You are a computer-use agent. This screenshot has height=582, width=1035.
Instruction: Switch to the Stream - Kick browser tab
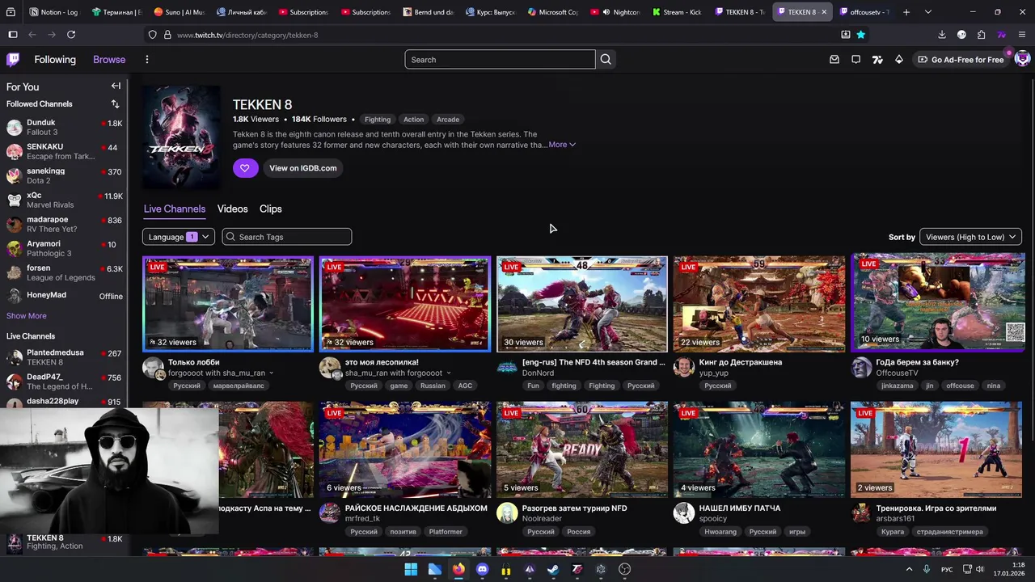coord(676,12)
